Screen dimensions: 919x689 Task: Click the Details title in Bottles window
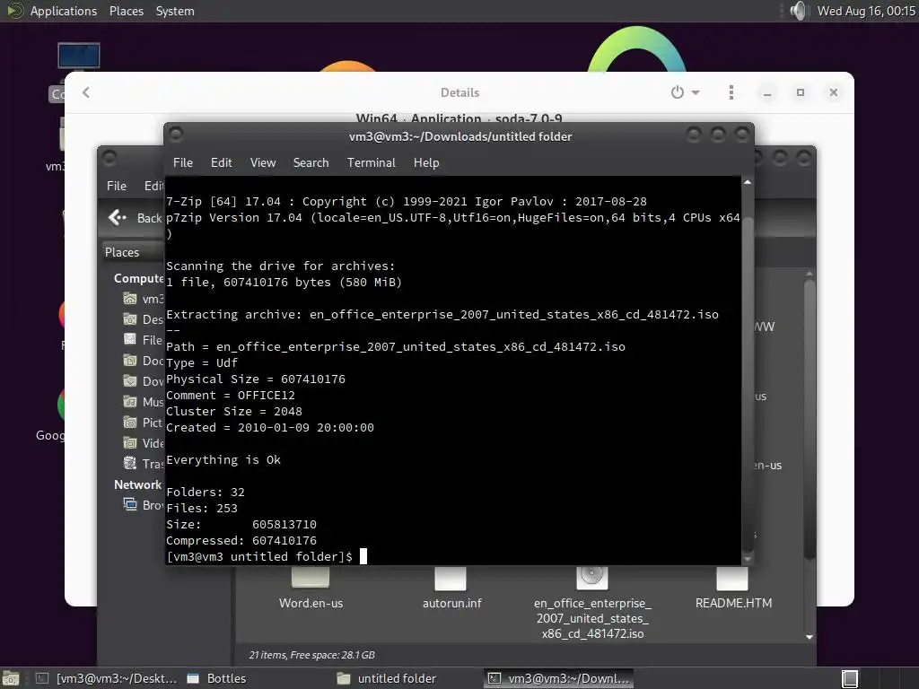460,92
